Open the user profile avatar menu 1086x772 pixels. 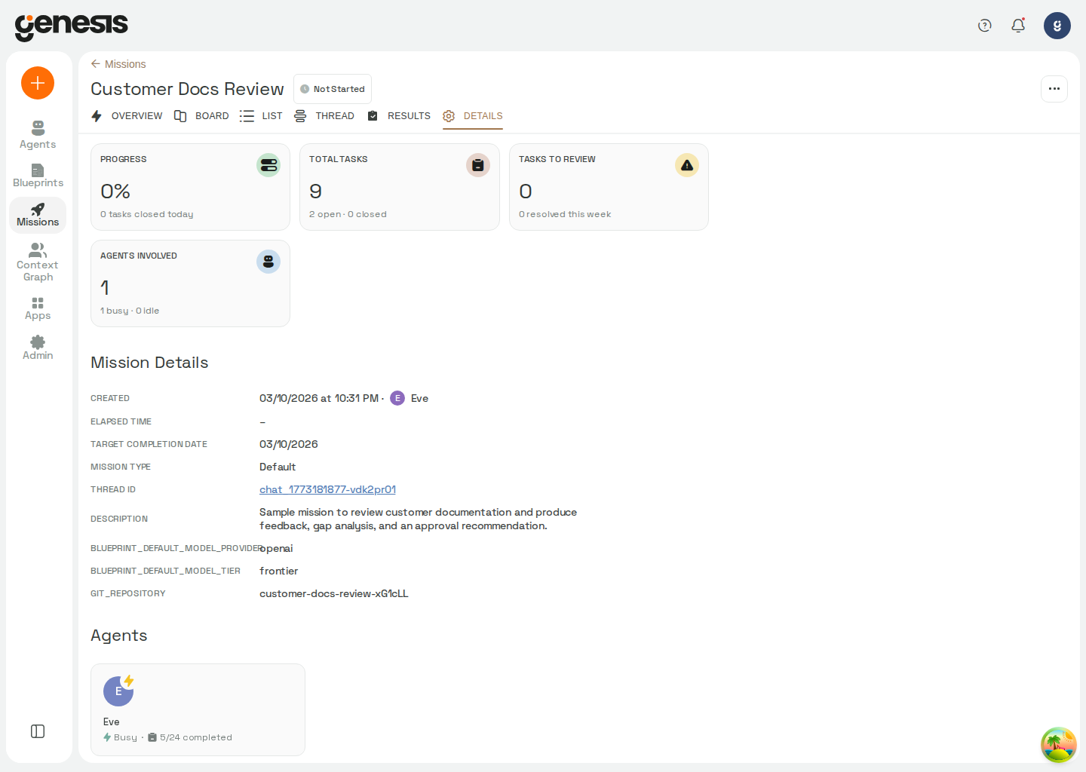[1057, 26]
